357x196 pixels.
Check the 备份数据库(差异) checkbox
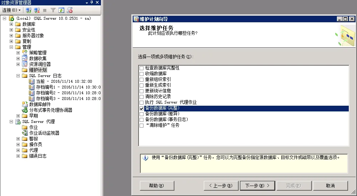point(142,114)
